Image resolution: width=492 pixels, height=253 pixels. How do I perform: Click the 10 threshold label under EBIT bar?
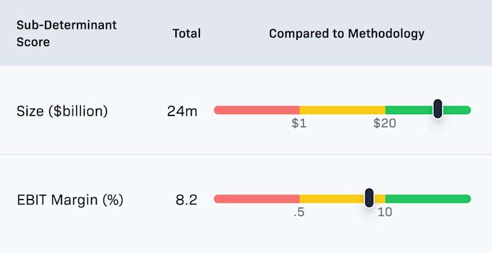tap(385, 212)
